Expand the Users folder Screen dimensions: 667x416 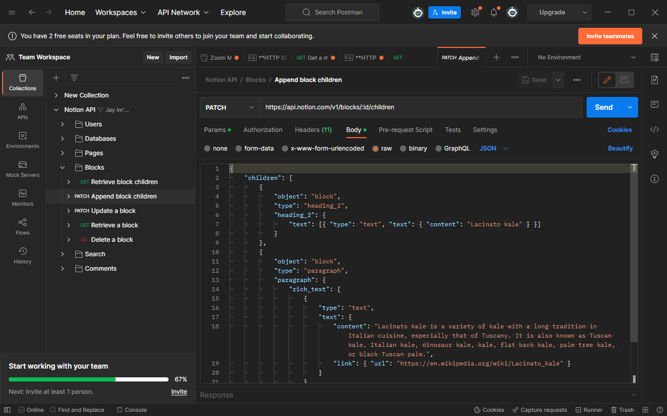coord(62,124)
